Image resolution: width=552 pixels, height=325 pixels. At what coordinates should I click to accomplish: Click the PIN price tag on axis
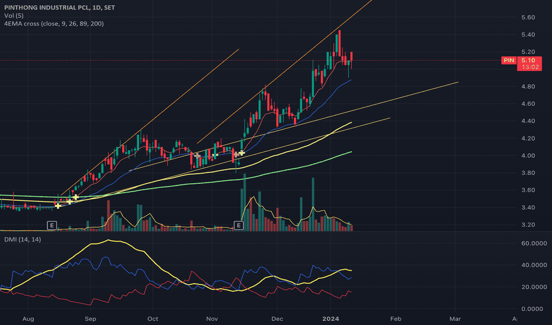pos(509,60)
